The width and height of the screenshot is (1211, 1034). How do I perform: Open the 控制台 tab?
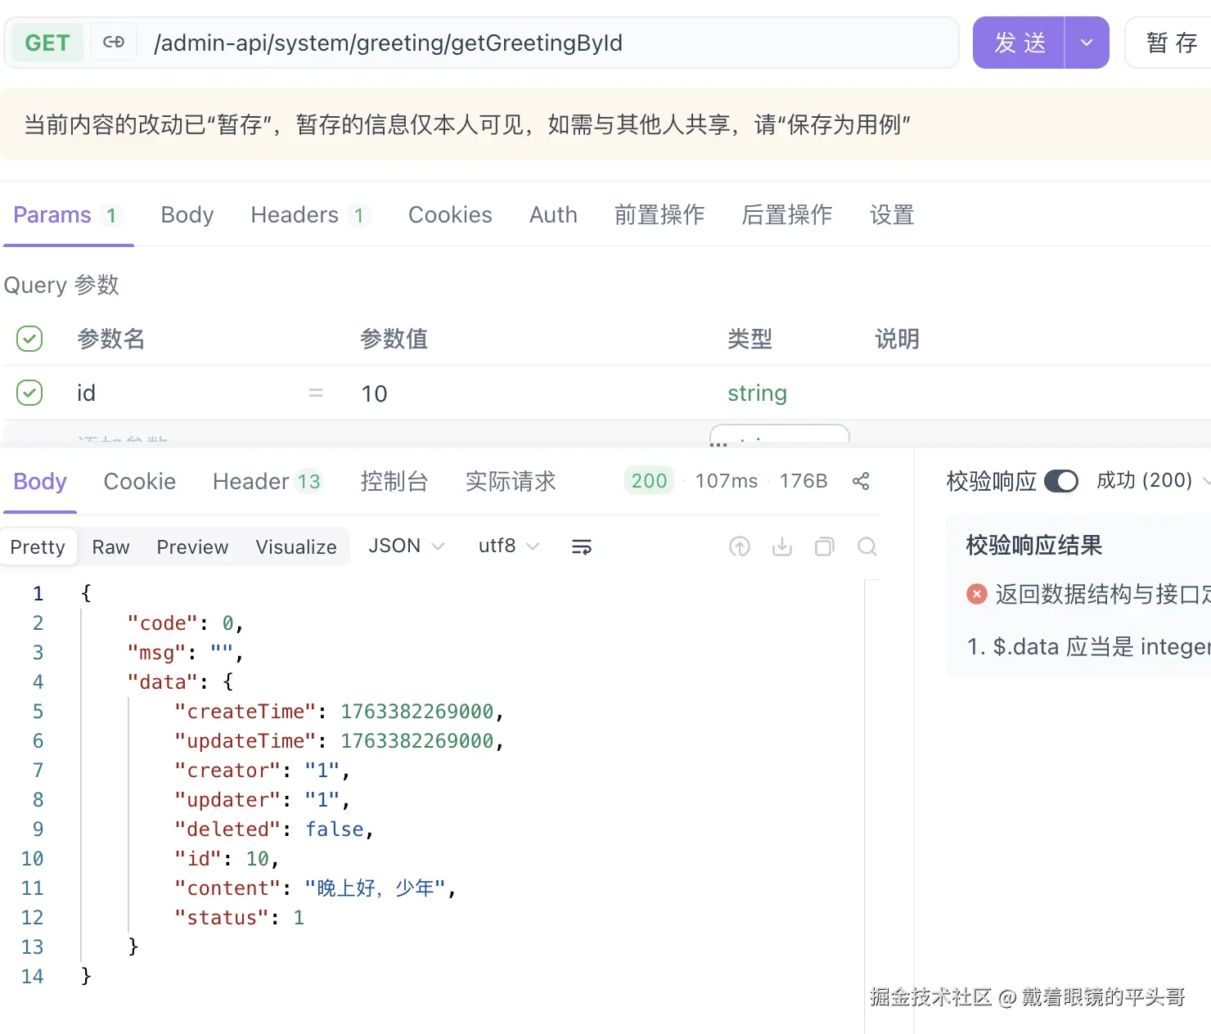[x=394, y=482]
